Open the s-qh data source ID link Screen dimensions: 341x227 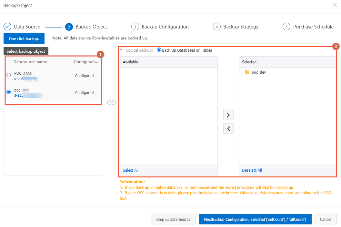pos(26,79)
